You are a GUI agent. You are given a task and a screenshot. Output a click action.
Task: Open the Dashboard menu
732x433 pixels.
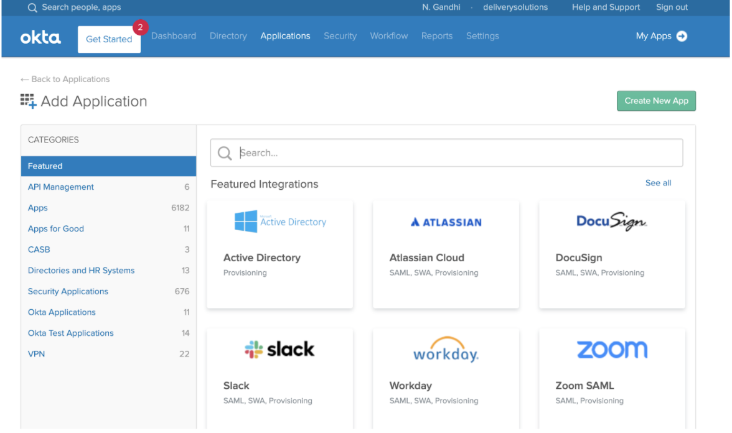coord(174,36)
